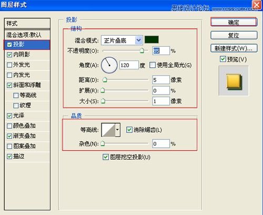Click the angle dial control
Screen dimensions: 263x215
(x=109, y=65)
